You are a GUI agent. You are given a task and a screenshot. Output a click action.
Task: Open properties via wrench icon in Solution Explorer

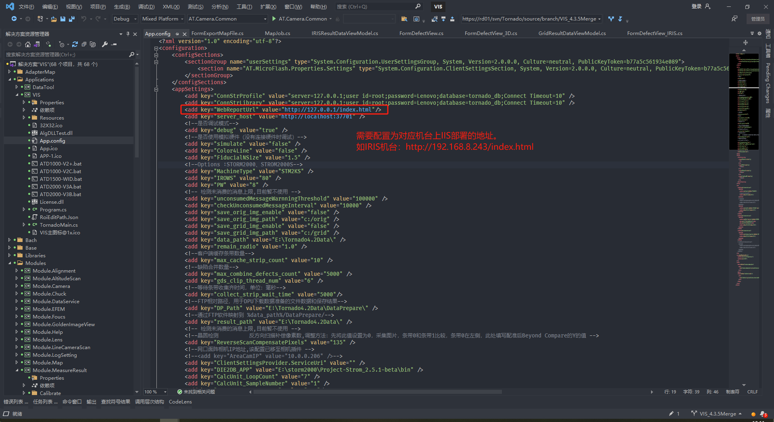point(105,44)
